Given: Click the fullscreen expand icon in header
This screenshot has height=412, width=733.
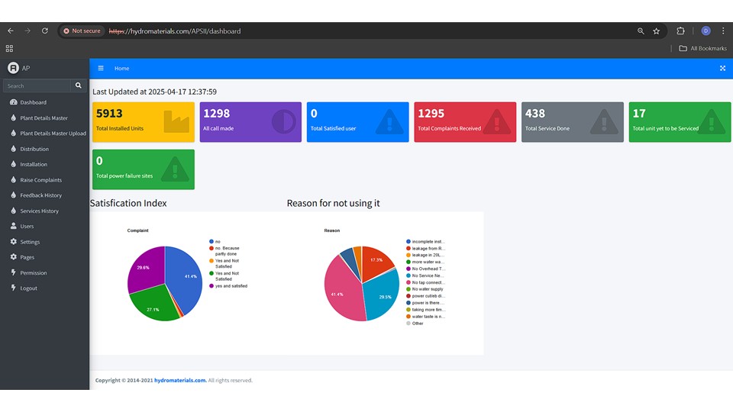Looking at the screenshot, I should tap(722, 69).
